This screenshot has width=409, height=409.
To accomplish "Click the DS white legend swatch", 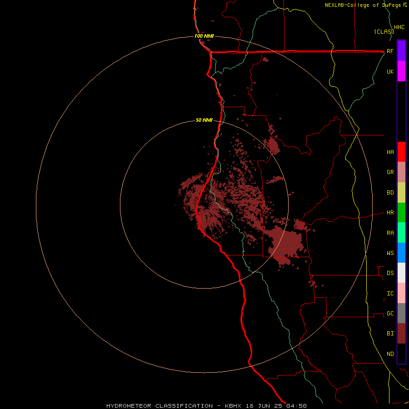I will 401,273.
